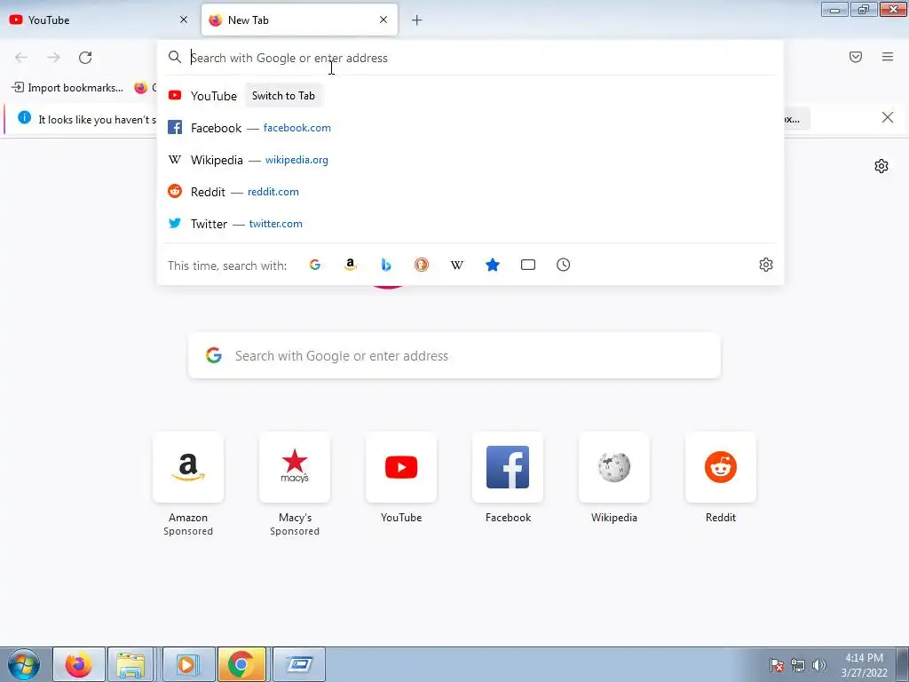This screenshot has width=909, height=682.
Task: Open Windows Media Player taskbar icon
Action: click(x=188, y=664)
